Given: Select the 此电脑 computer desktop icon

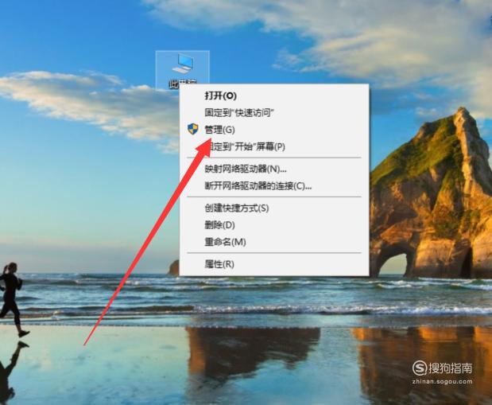Looking at the screenshot, I should click(183, 70).
